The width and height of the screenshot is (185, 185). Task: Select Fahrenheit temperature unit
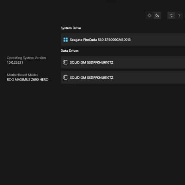(179, 15)
